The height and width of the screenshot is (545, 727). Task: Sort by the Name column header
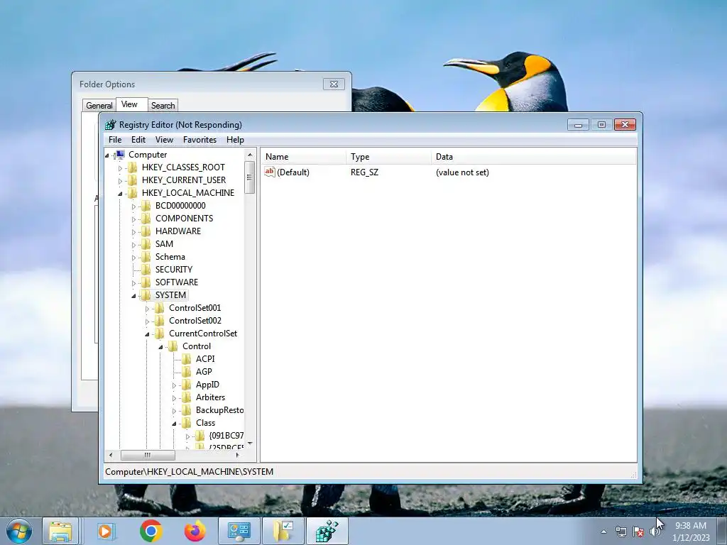(303, 157)
